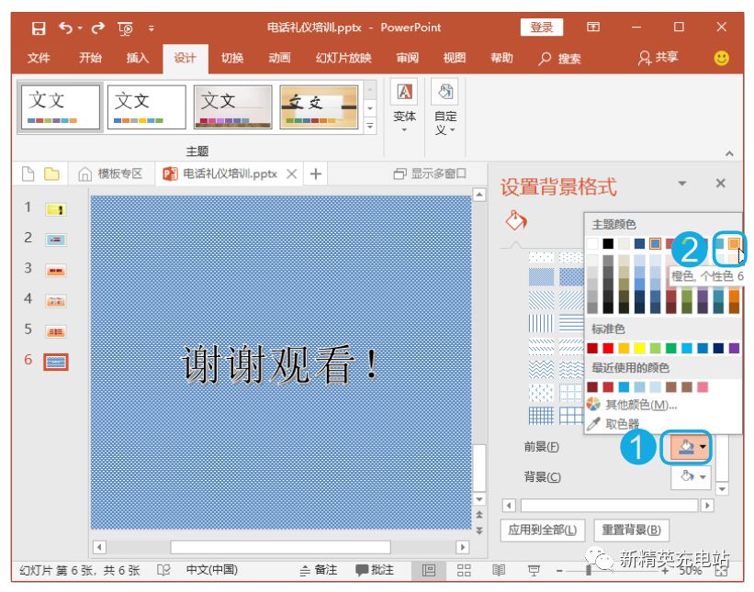Switch to reading view icon
754x592 pixels.
point(499,570)
